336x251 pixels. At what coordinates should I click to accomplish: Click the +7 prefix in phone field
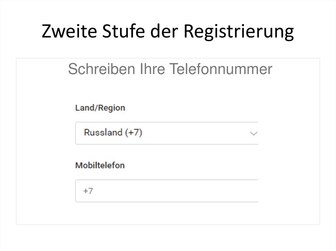[88, 191]
